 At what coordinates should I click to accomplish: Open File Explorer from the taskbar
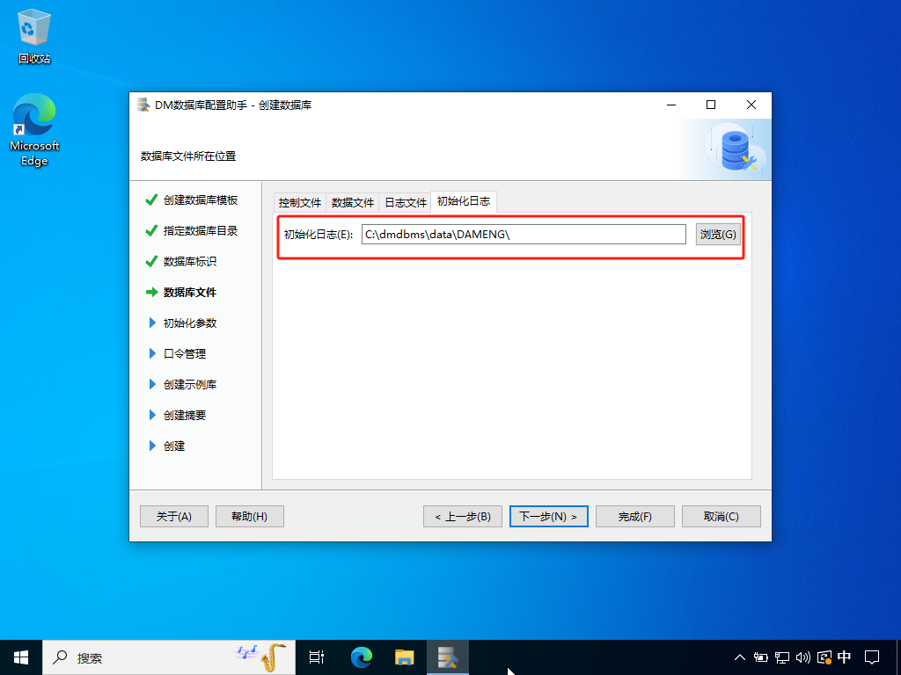(405, 657)
